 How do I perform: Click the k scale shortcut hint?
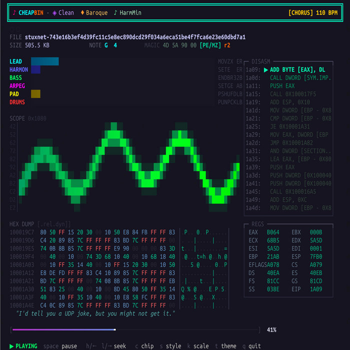click(198, 346)
